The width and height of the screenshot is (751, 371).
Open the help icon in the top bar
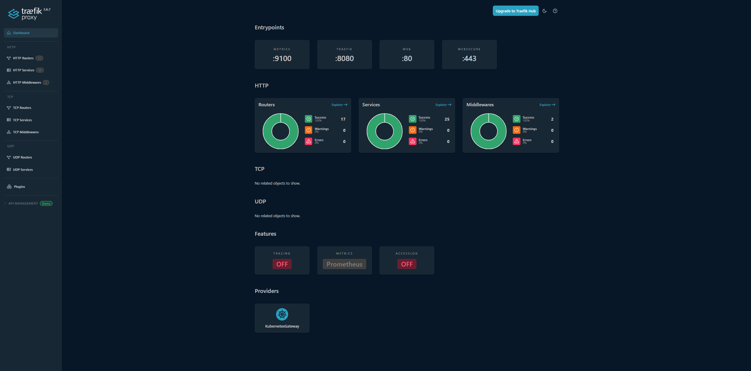[555, 11]
